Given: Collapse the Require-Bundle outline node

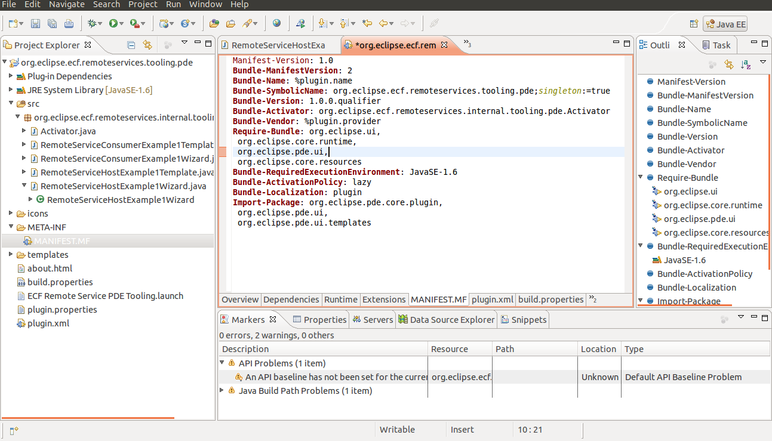Looking at the screenshot, I should [641, 177].
